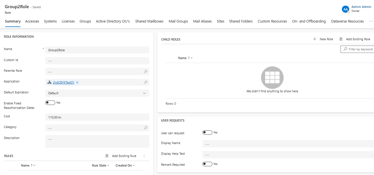374x175 pixels.
Task: Show more tabs via the ellipsis
Action: (371, 21)
